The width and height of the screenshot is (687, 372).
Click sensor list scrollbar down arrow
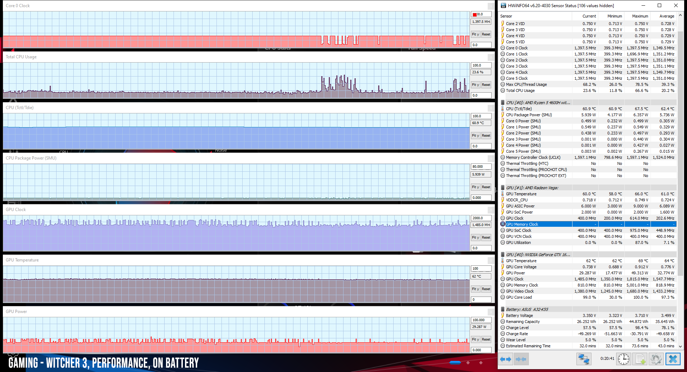tap(680, 346)
